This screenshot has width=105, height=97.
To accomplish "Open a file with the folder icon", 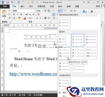I will coord(28,2).
